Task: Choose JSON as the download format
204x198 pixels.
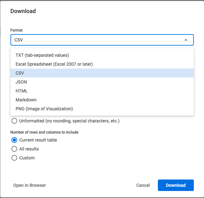Action: (x=102, y=82)
